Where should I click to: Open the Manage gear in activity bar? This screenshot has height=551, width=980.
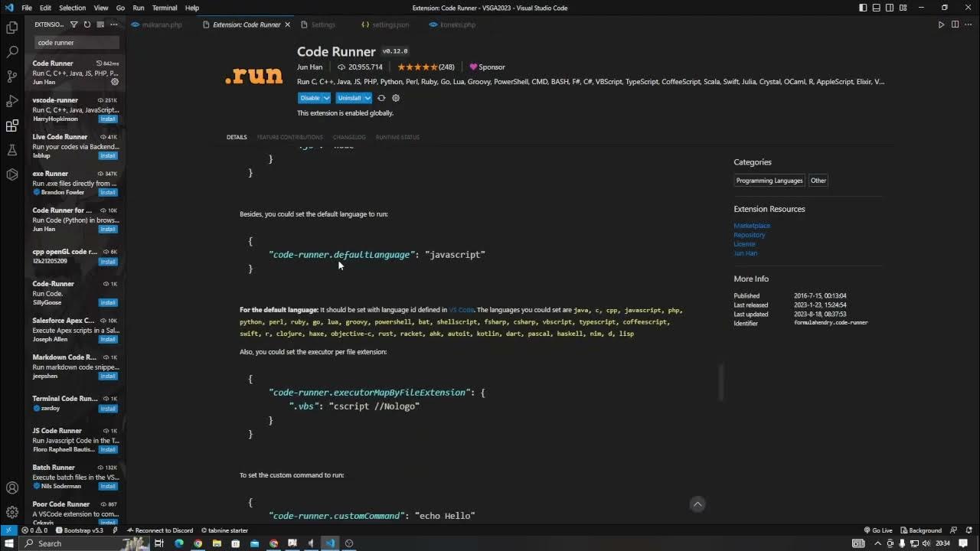pos(11,512)
